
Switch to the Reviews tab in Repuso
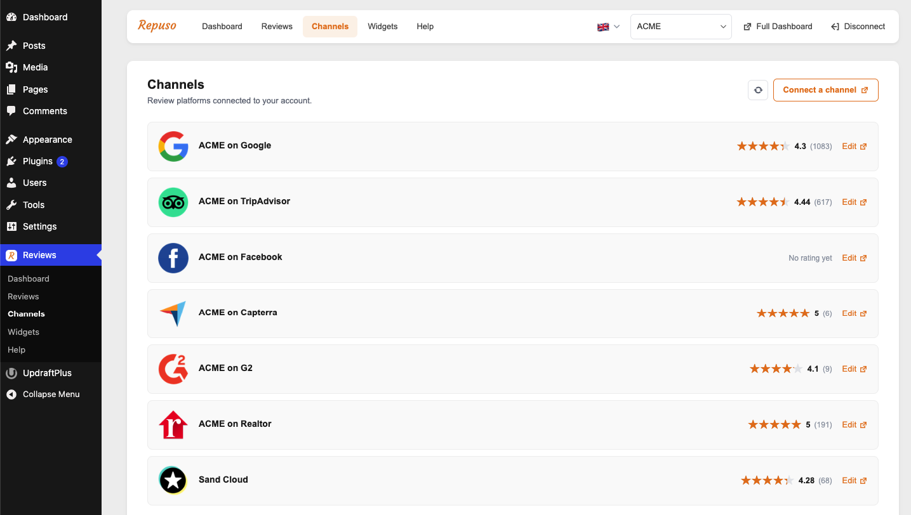[x=277, y=27]
